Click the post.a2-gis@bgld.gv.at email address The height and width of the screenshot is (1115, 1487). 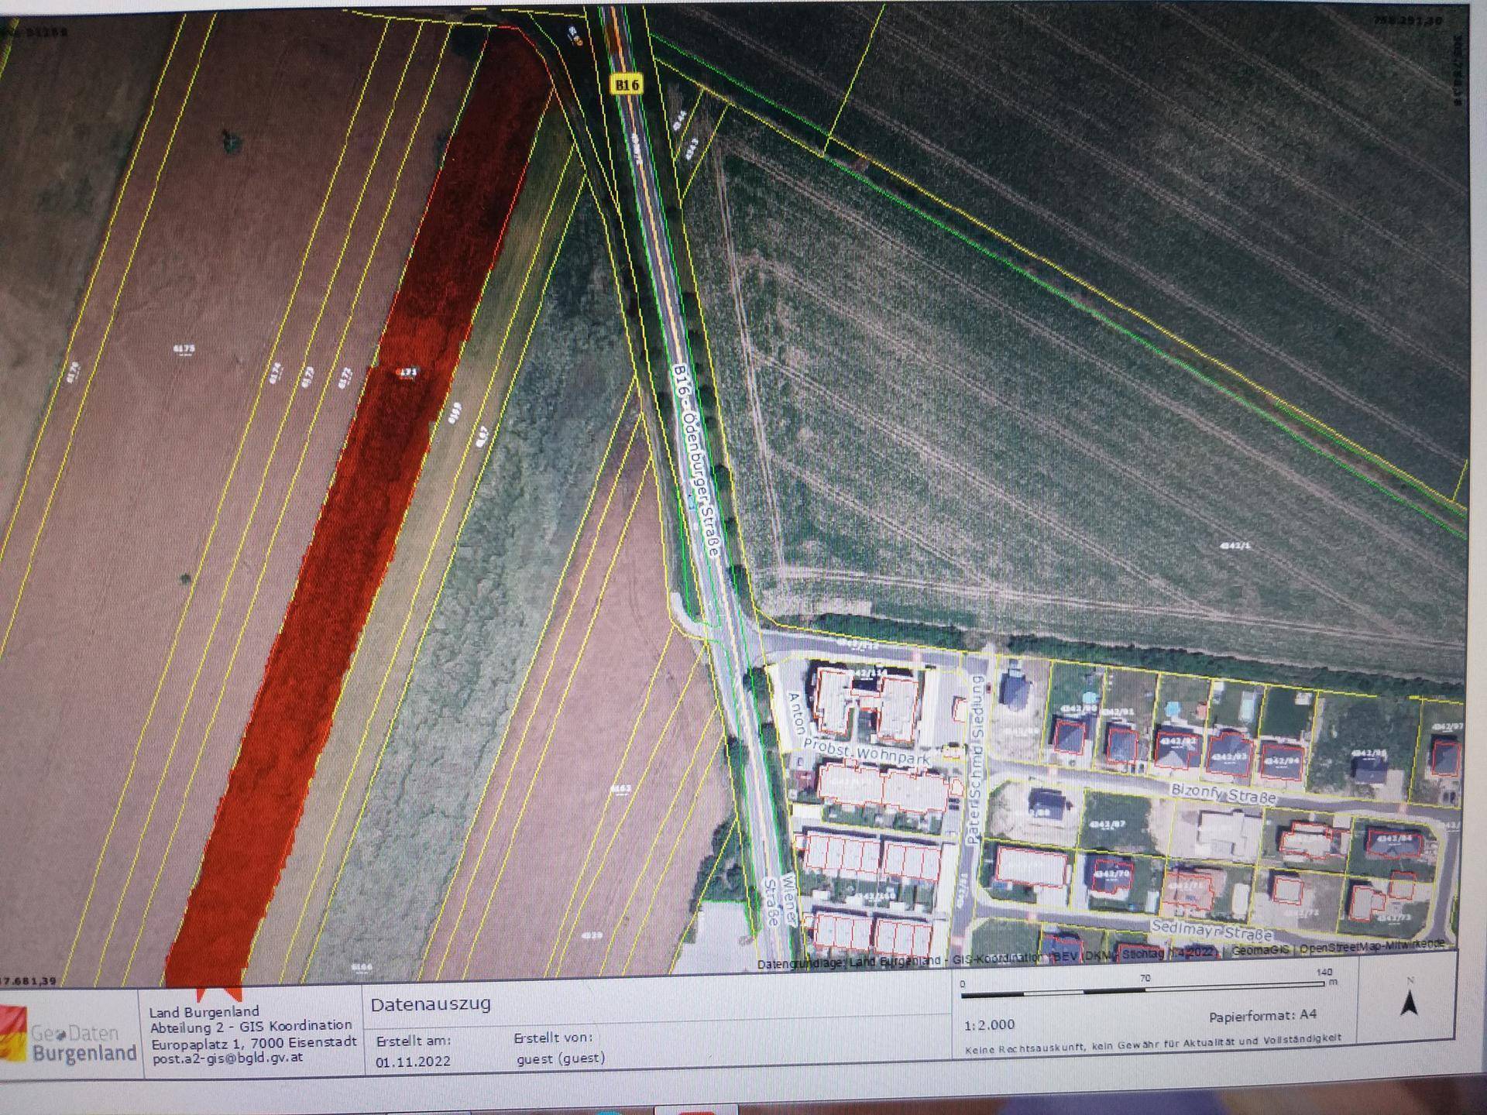227,1058
